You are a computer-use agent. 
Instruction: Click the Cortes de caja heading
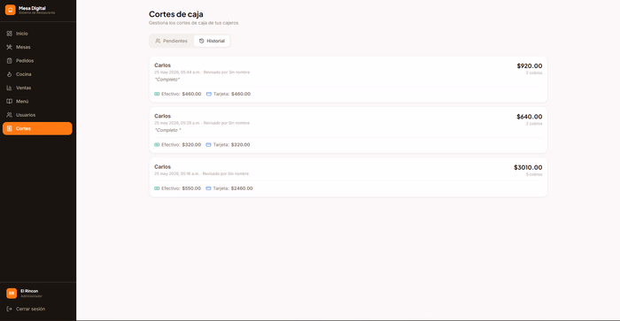(176, 14)
